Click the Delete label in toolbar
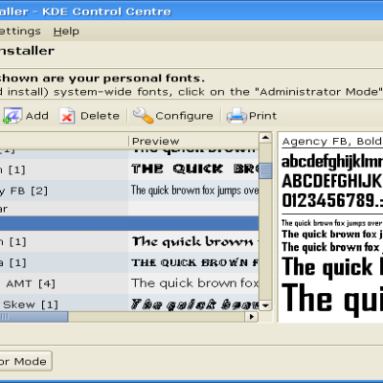 (100, 116)
